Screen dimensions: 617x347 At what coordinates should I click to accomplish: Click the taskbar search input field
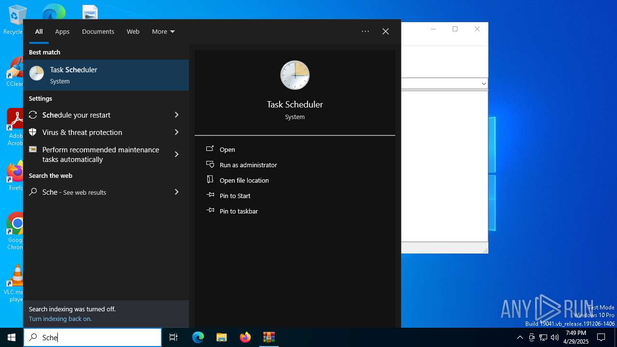coord(93,337)
